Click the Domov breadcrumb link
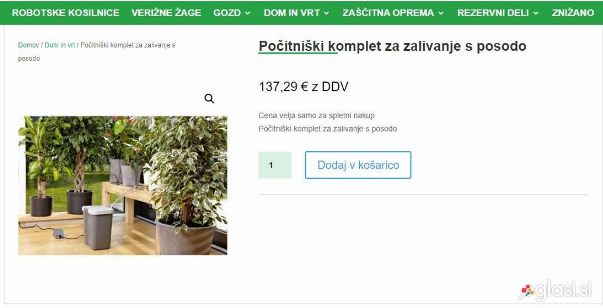Viewport: 603px width, 308px height. (28, 45)
